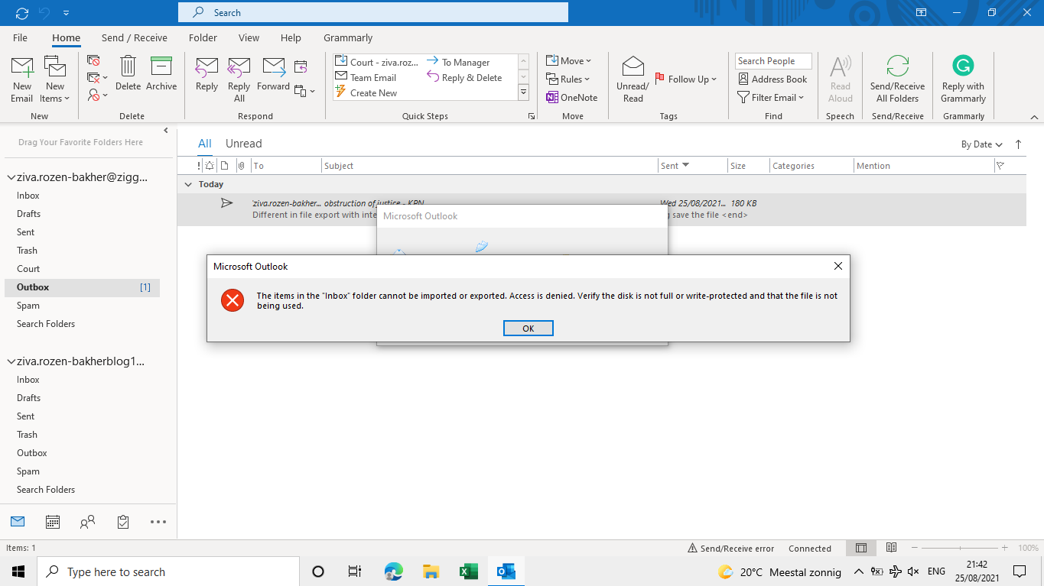Click Send/Receive All Folders
Viewport: 1044px width, 586px height.
897,79
